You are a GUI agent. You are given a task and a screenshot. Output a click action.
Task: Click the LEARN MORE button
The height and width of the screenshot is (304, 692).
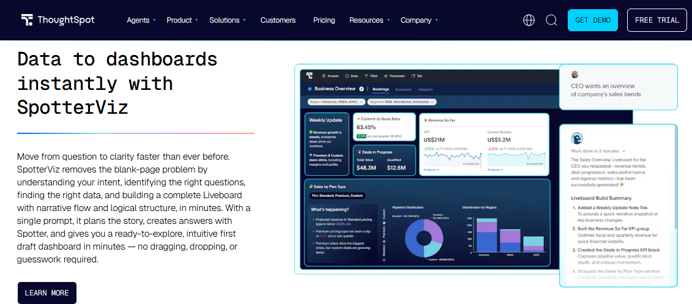click(x=47, y=293)
